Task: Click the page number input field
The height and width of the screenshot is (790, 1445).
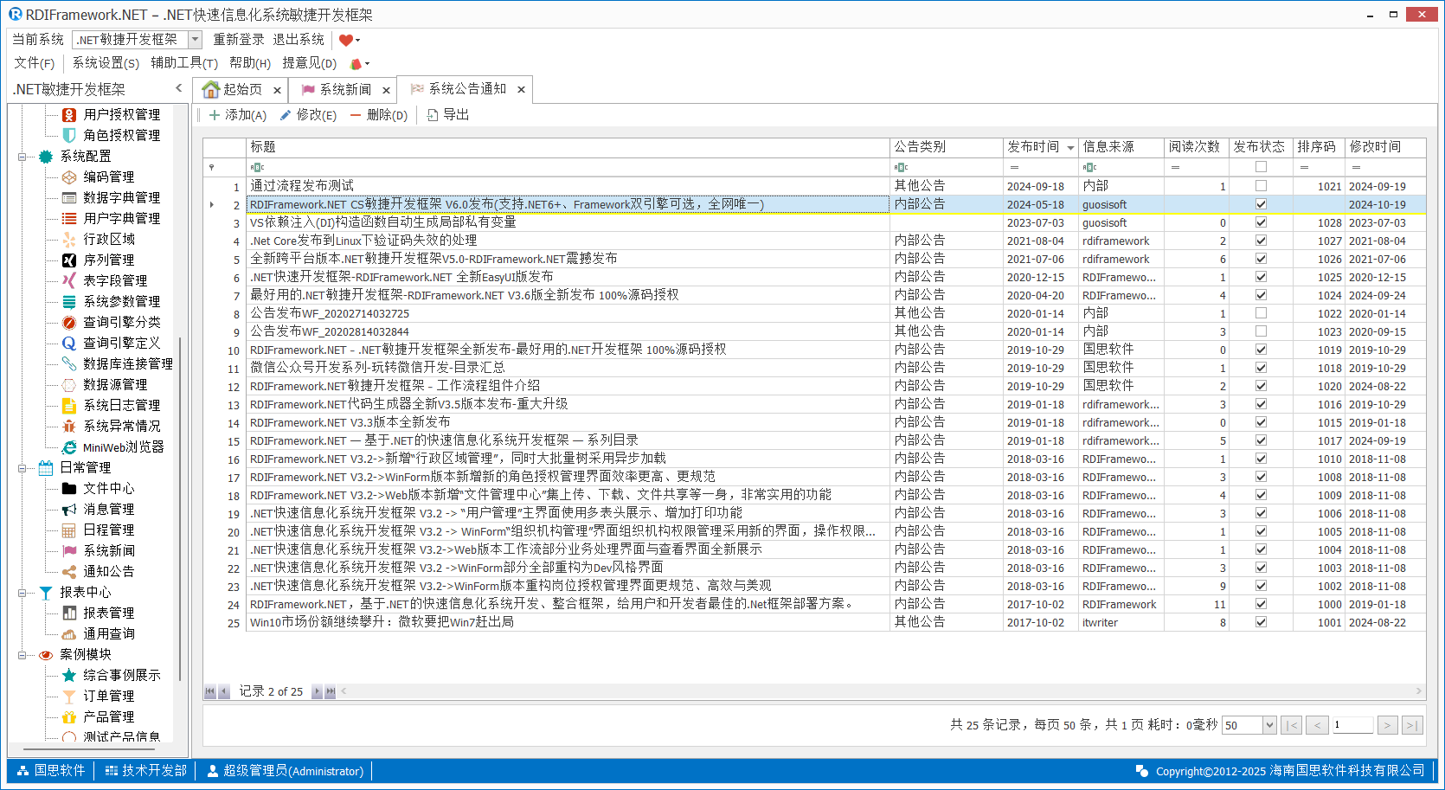Action: (x=1352, y=725)
